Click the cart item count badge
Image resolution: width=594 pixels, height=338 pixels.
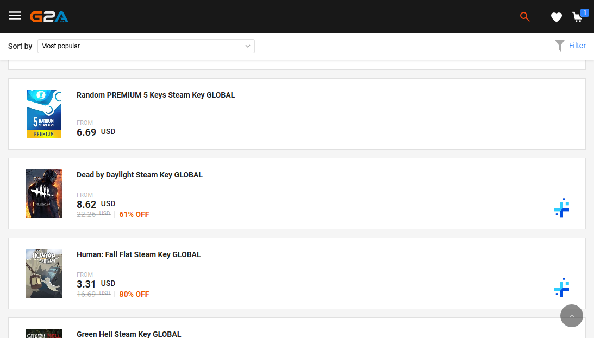point(585,13)
